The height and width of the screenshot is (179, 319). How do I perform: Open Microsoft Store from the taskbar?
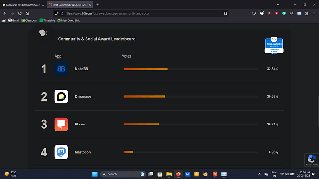pyautogui.click(x=160, y=174)
